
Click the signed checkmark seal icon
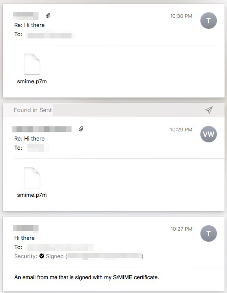point(42,256)
